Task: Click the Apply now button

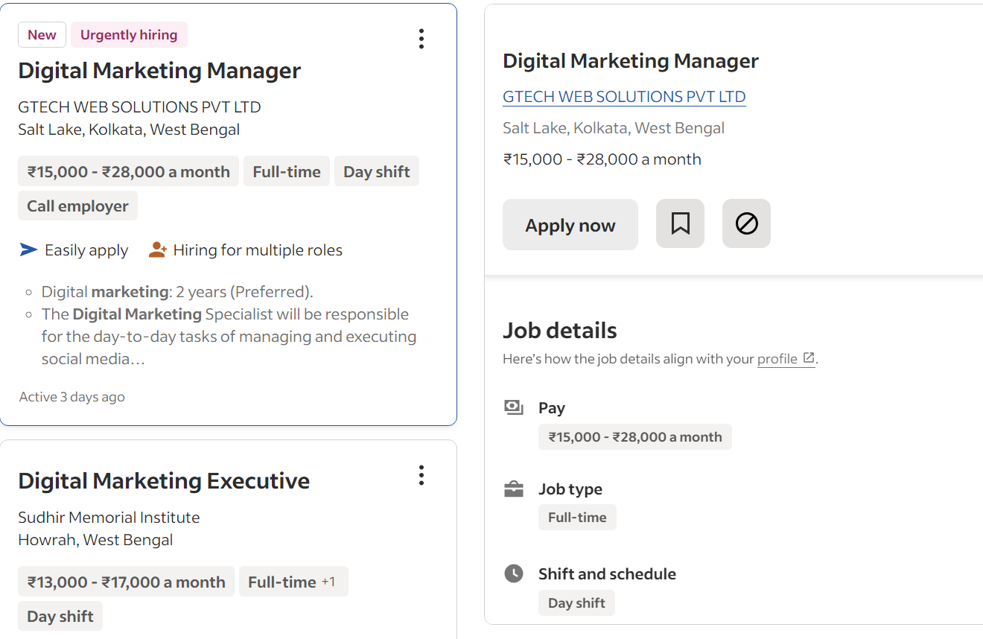Action: click(x=570, y=224)
